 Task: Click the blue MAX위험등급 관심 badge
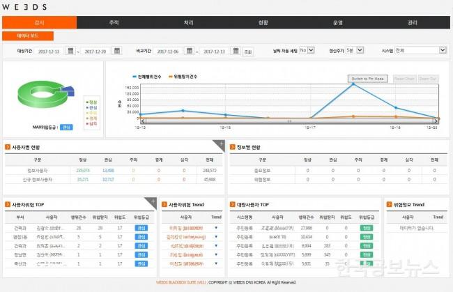coord(66,128)
